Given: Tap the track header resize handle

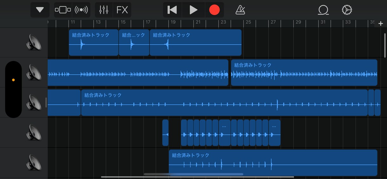Looking at the screenshot, I should click(x=46, y=102).
